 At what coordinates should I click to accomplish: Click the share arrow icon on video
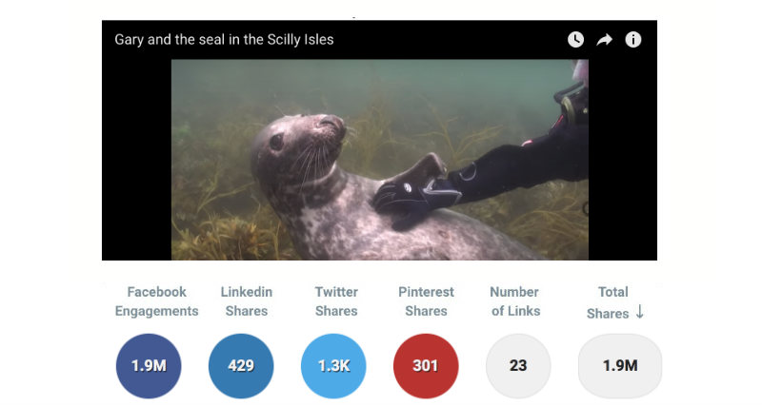[x=604, y=40]
